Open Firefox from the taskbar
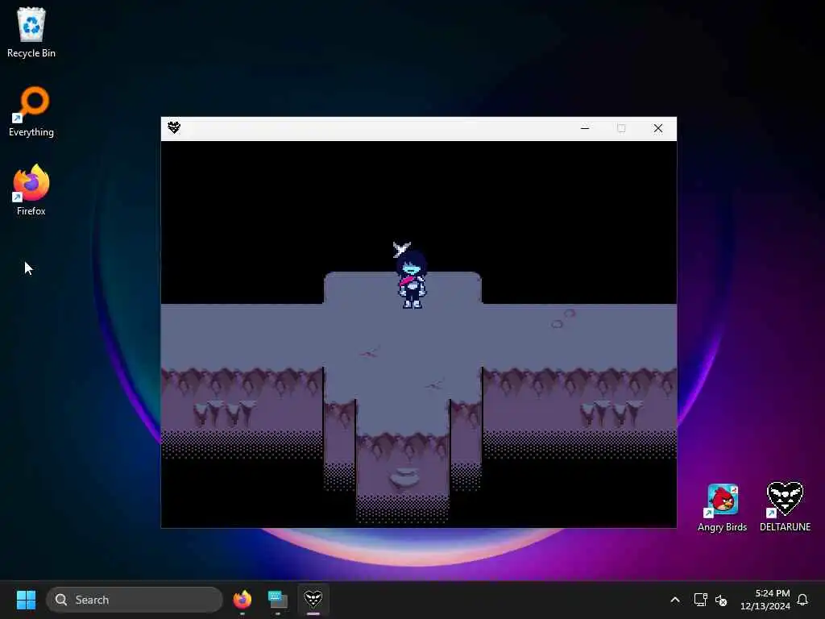This screenshot has width=825, height=619. click(243, 600)
